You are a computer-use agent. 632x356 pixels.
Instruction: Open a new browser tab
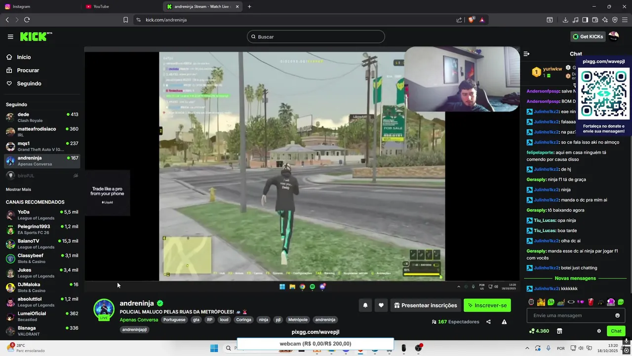coord(249,6)
